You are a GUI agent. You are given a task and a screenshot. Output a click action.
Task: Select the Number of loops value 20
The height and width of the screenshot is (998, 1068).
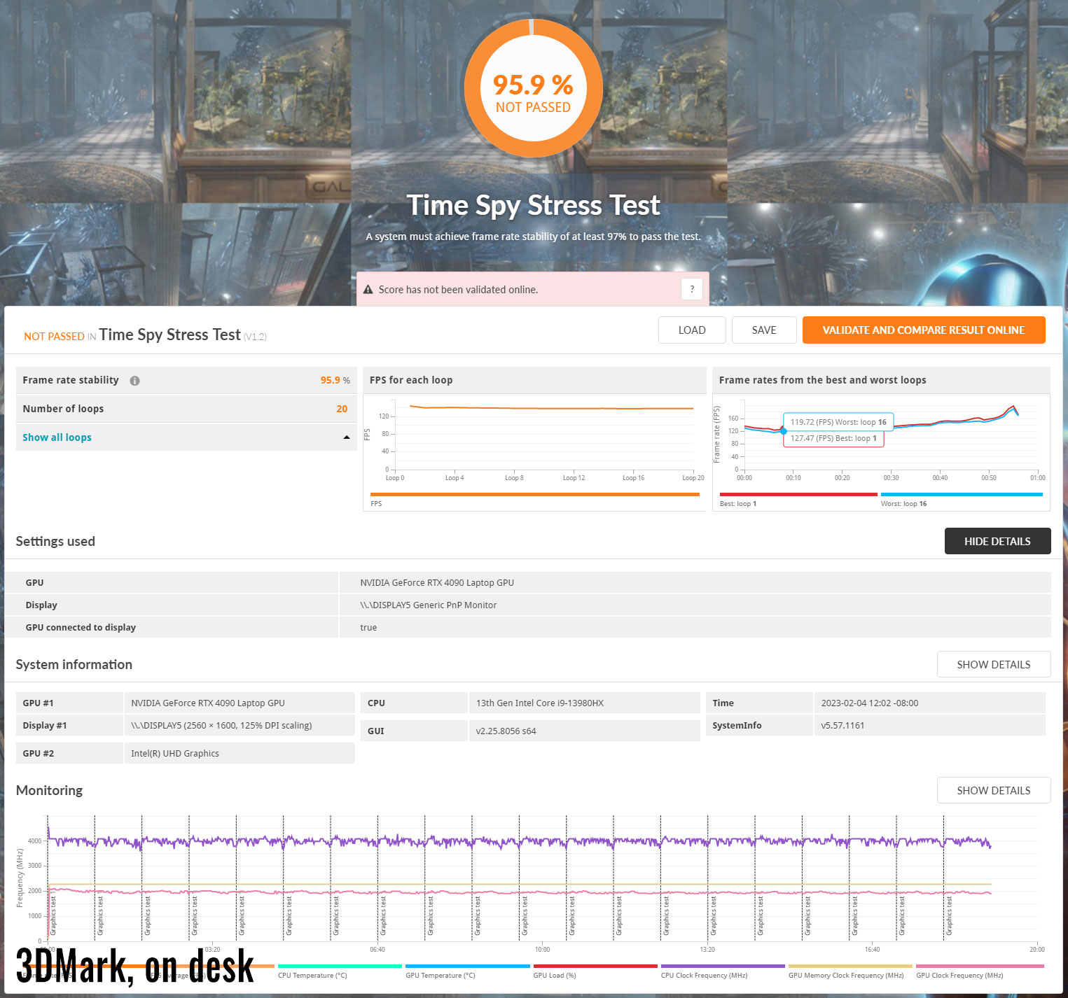click(x=342, y=409)
